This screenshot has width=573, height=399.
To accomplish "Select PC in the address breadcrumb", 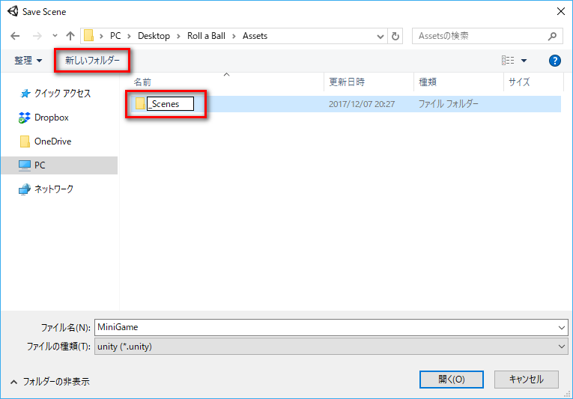I will (115, 36).
